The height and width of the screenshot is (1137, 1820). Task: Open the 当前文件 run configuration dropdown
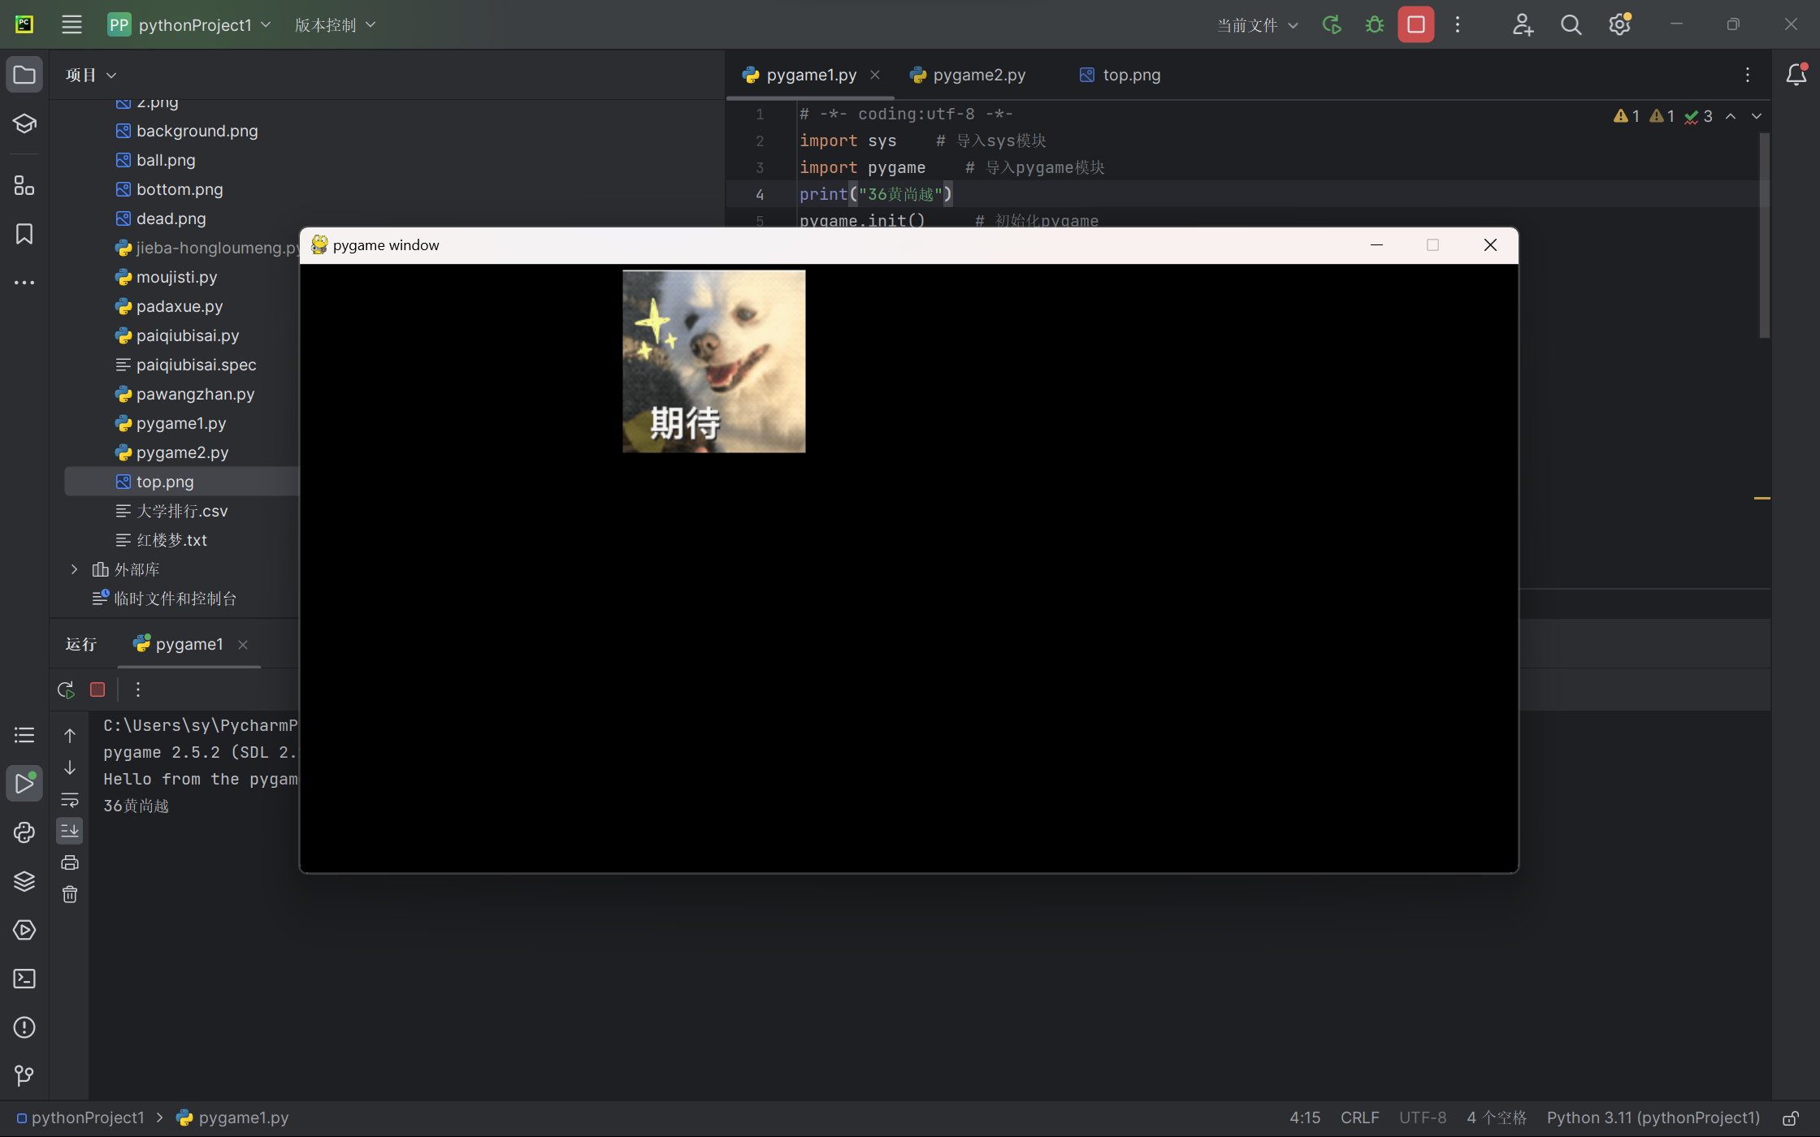(x=1257, y=25)
